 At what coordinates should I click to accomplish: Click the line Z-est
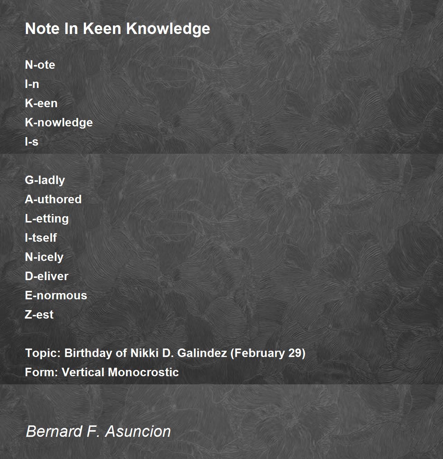click(x=39, y=314)
